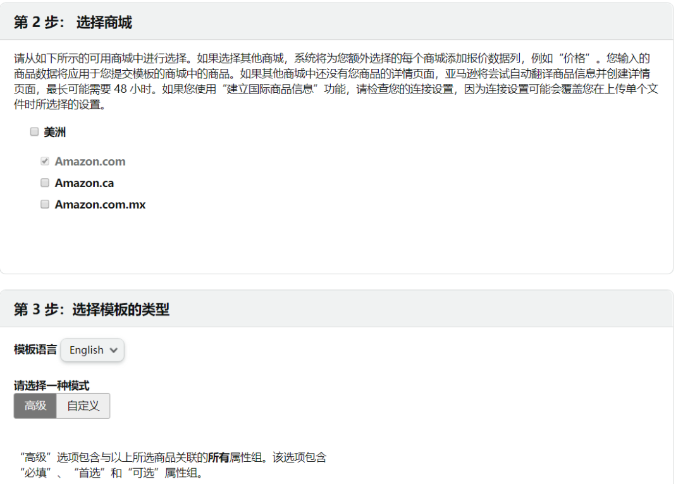Click the Amazon.com.mx marketplace label
Image resolution: width=683 pixels, height=484 pixels.
tap(100, 204)
